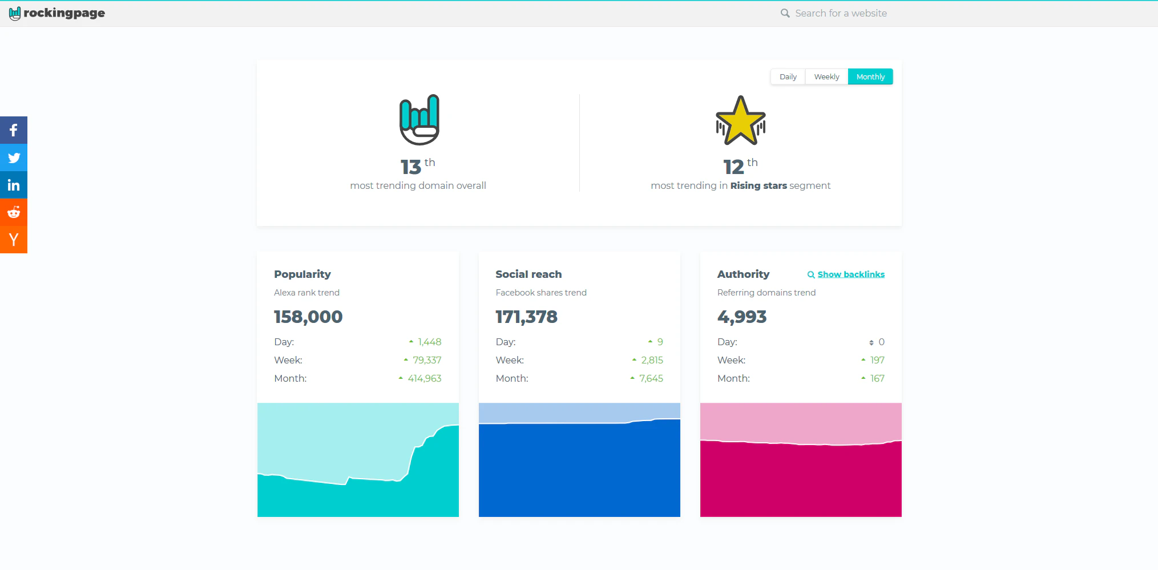
Task: Click the search magnifier icon
Action: coord(785,13)
